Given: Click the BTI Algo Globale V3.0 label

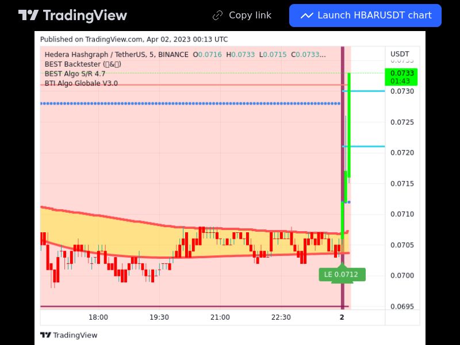Looking at the screenshot, I should point(81,83).
